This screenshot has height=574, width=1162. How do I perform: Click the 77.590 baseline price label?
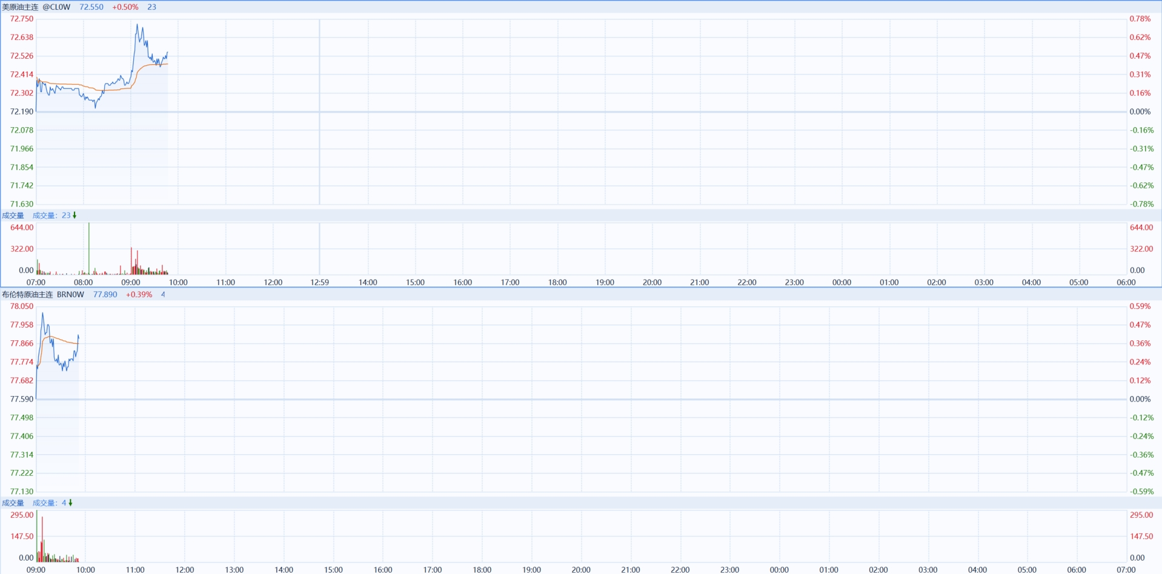(x=22, y=399)
